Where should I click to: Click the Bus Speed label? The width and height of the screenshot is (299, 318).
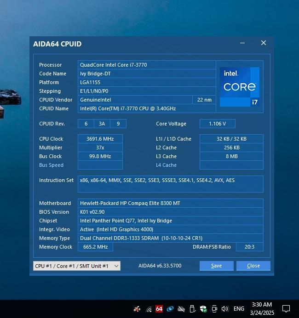coord(51,165)
